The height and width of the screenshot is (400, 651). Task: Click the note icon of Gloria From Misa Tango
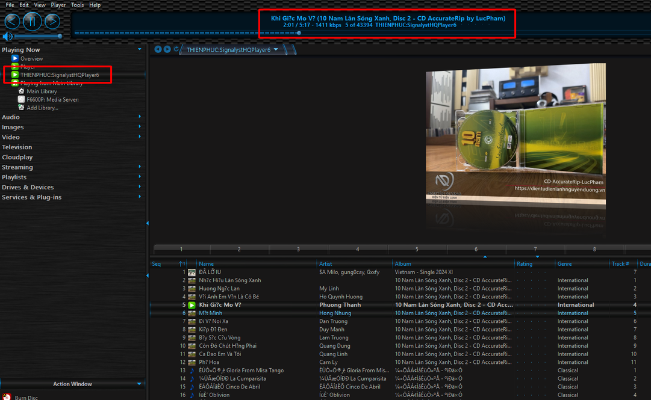(x=192, y=371)
